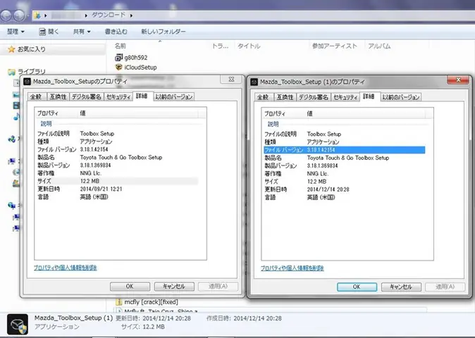The height and width of the screenshot is (338, 475).
Task: Click remove properties link in right dialog
Action: (x=292, y=268)
